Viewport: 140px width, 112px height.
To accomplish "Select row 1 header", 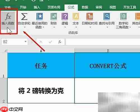I will [x=4, y=65].
